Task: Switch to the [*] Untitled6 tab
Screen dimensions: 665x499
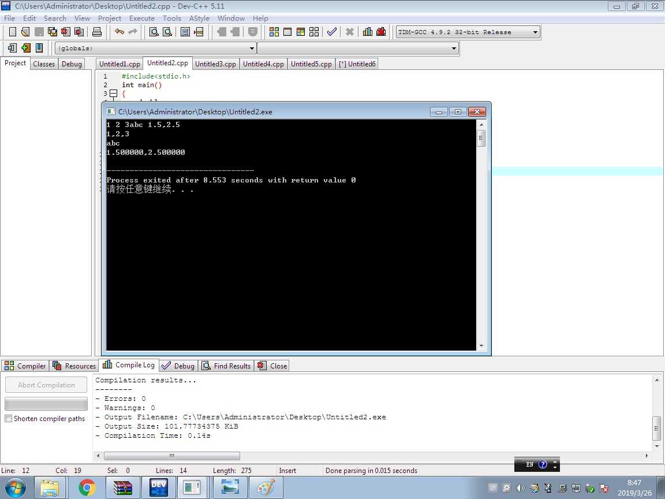Action: coord(357,64)
